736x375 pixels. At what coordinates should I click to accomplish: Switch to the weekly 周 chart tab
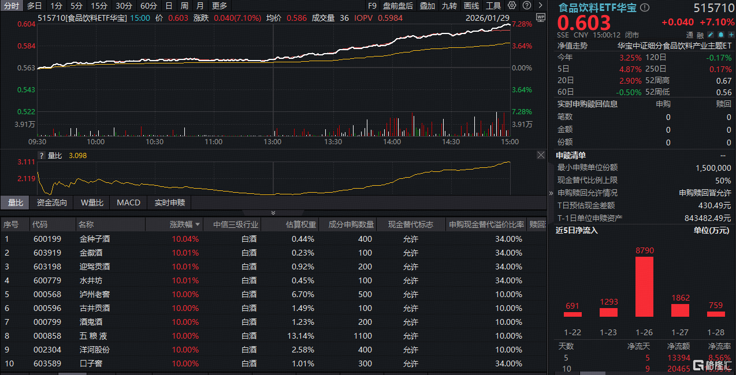point(184,6)
